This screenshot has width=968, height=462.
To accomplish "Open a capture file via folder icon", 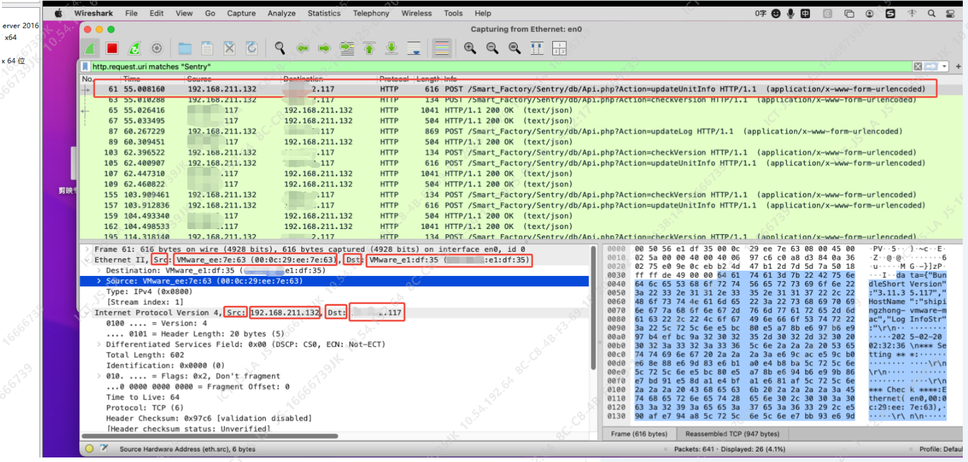I will click(x=185, y=48).
